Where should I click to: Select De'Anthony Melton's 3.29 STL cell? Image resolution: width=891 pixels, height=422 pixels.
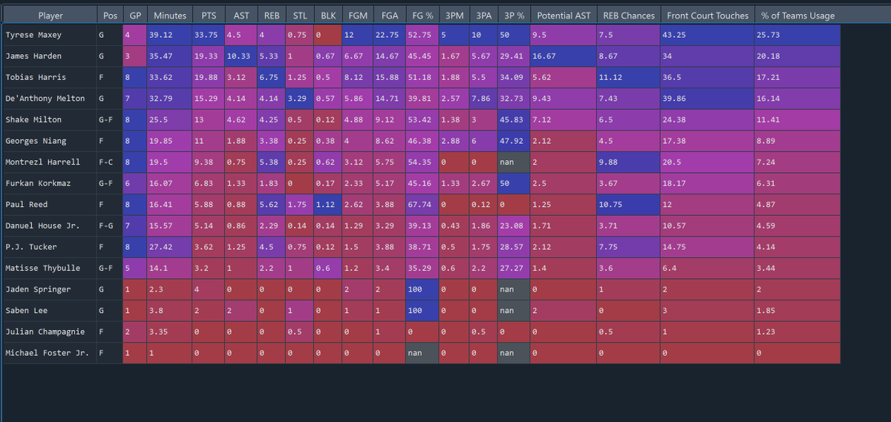299,99
